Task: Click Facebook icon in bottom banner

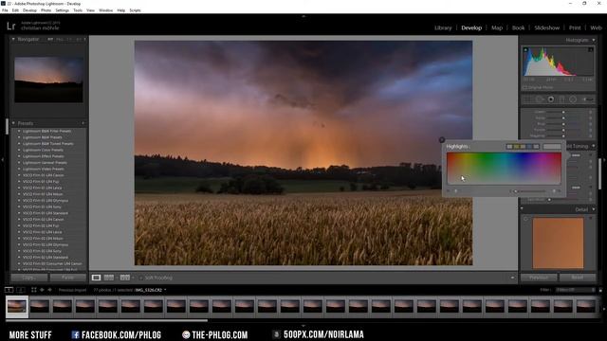Action: tap(75, 334)
